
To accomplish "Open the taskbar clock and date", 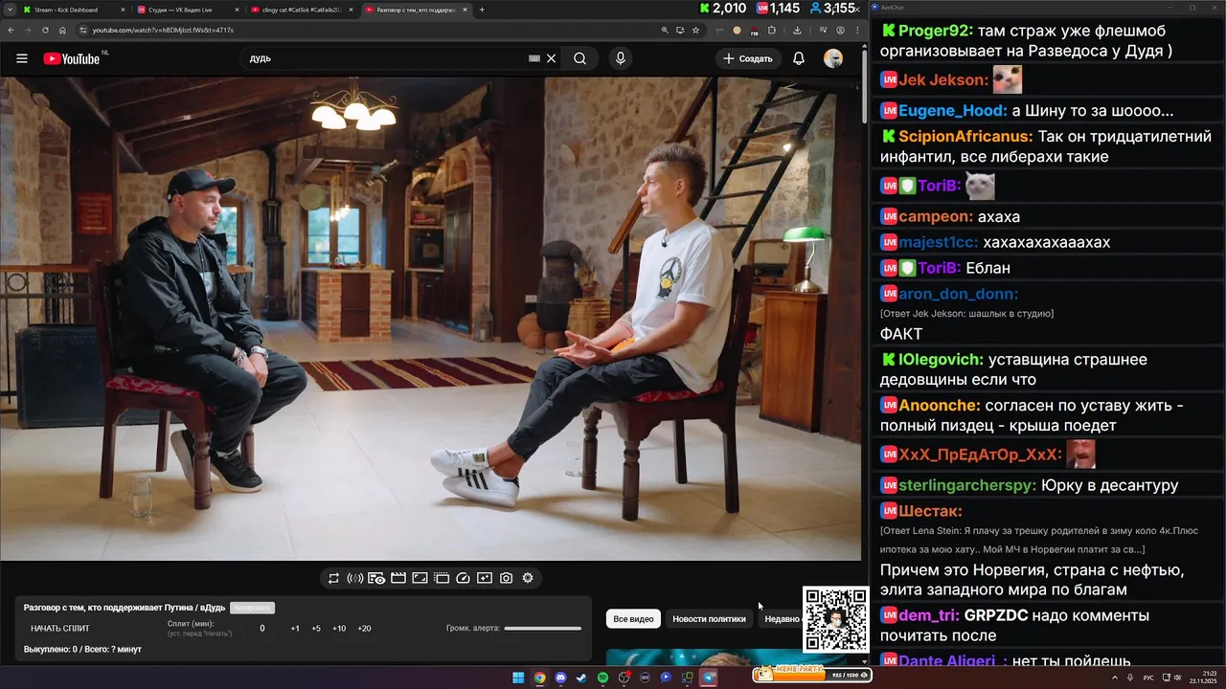I will [1202, 678].
